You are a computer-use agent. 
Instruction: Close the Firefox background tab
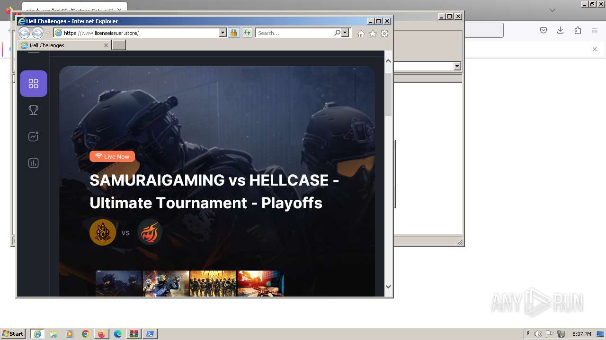click(x=120, y=9)
